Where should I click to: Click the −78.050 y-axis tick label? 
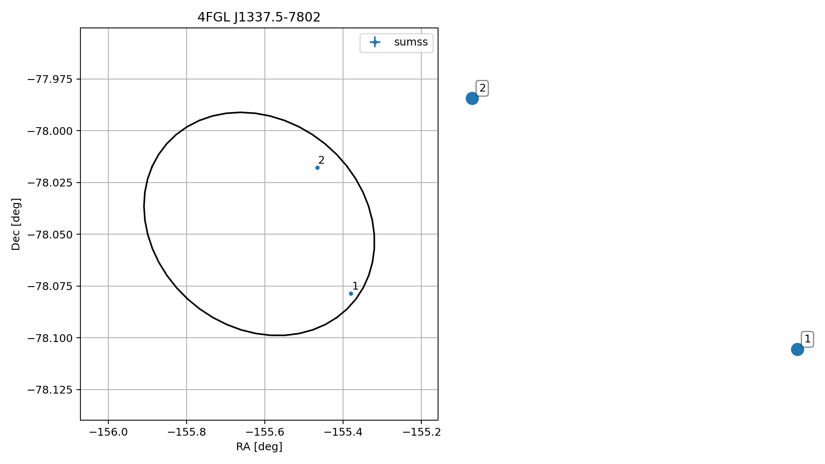[x=50, y=234]
